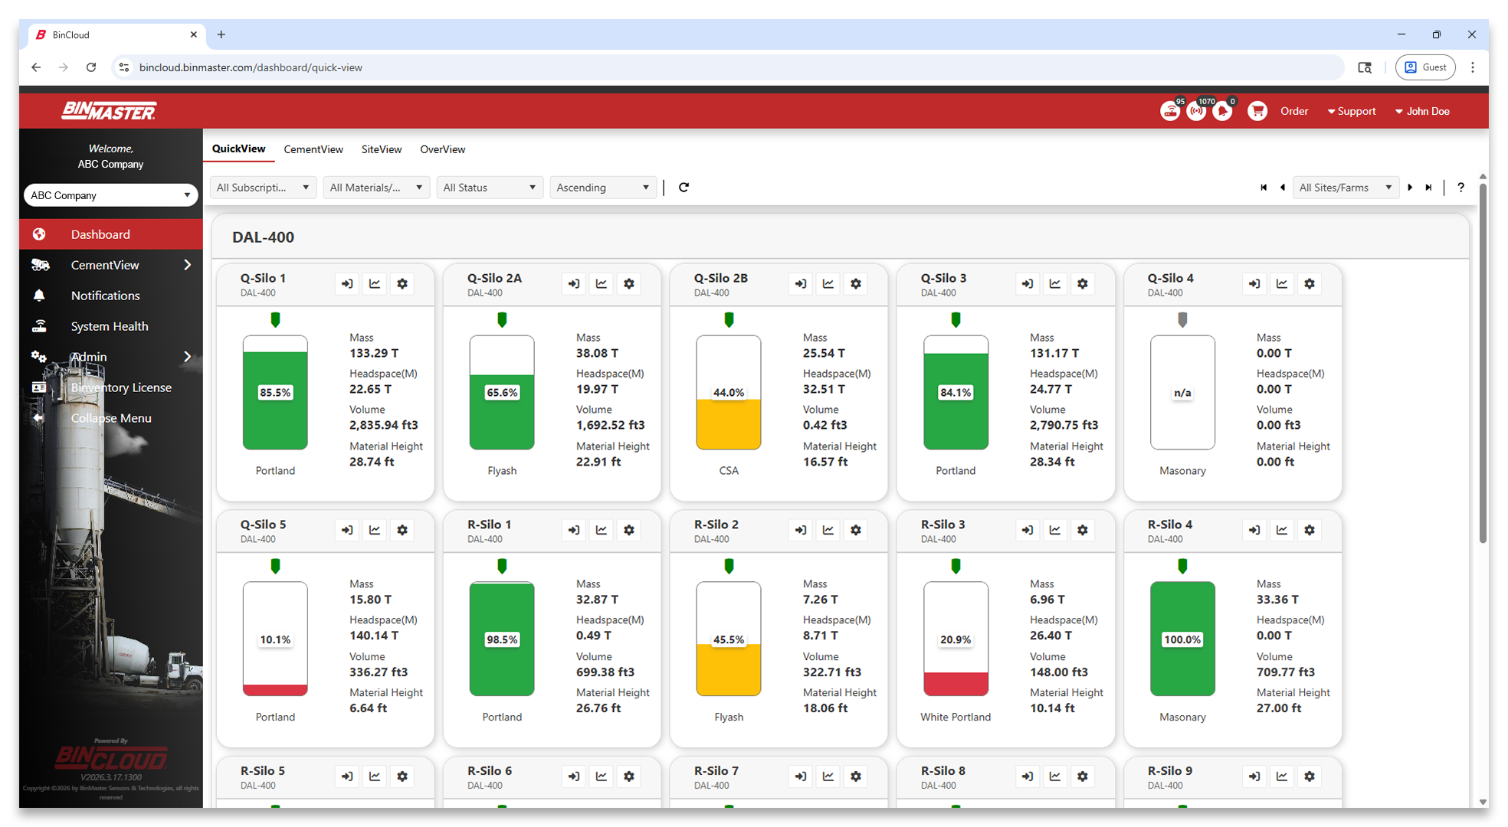This screenshot has width=1508, height=827.
Task: Open sensor alerts icon showing 1070
Action: coord(1197,111)
